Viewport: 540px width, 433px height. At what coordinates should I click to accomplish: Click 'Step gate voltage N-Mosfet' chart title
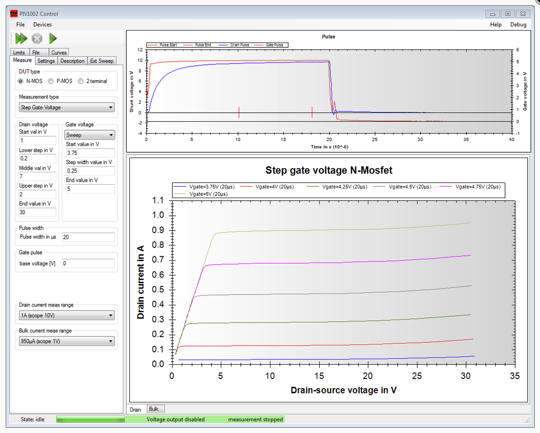329,170
